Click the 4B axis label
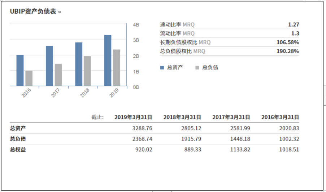Viewport: 326px width, 192px height. point(136,25)
